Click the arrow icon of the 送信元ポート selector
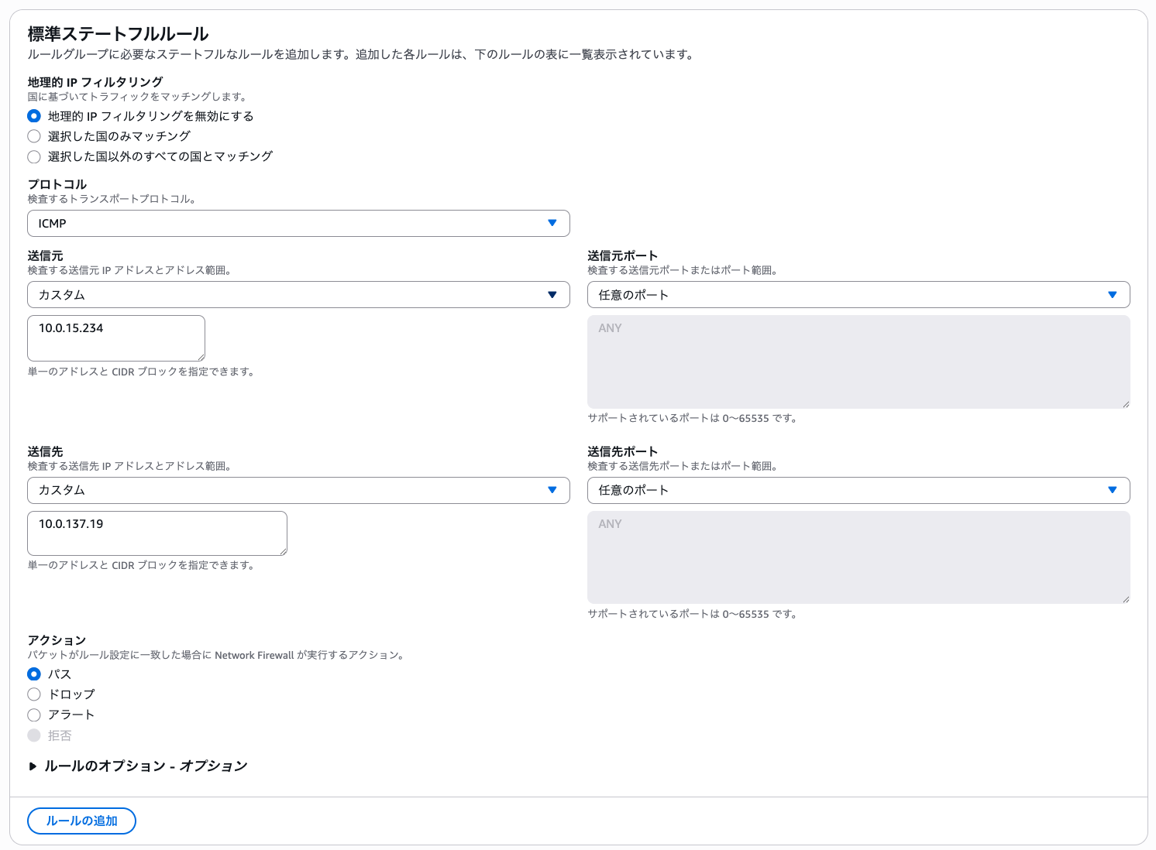The image size is (1156, 850). [x=1113, y=295]
